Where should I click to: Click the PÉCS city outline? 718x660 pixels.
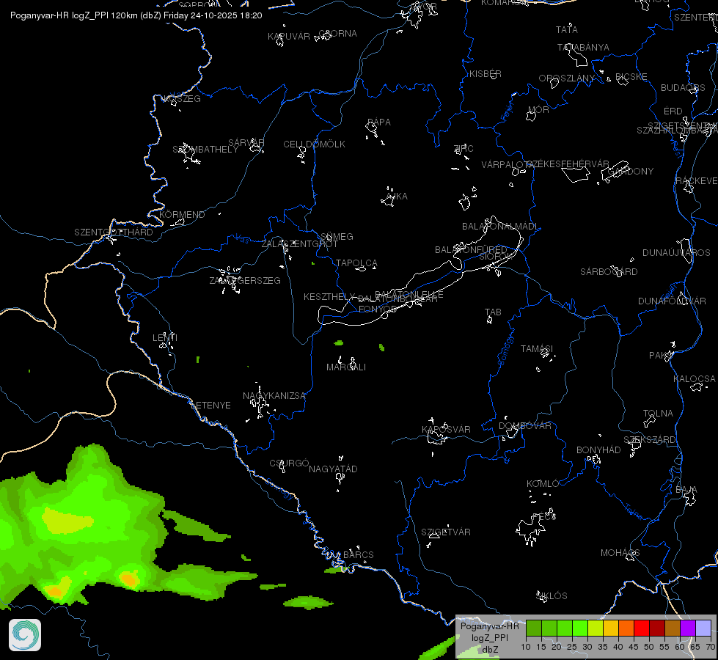pos(532,529)
